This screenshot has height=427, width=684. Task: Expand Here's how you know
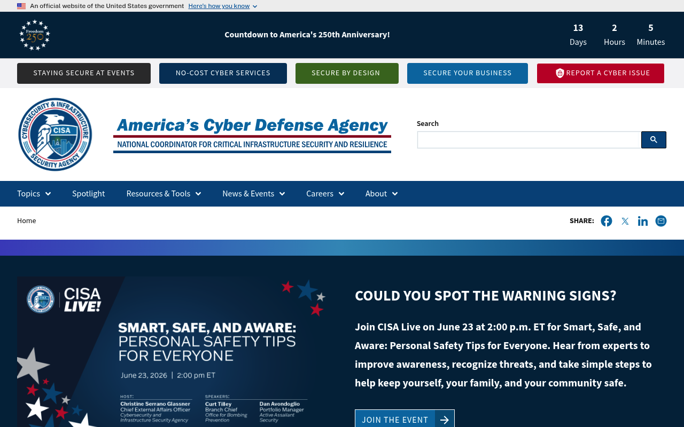(x=223, y=6)
